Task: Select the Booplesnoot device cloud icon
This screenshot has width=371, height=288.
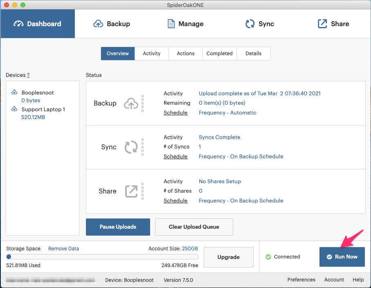Action: tap(14, 92)
